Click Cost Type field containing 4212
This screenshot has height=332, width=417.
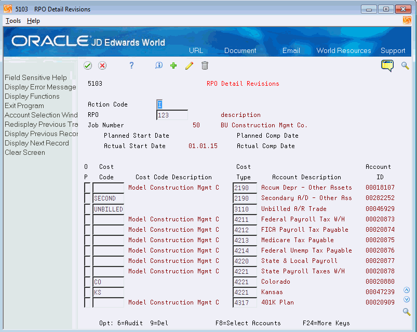(245, 230)
